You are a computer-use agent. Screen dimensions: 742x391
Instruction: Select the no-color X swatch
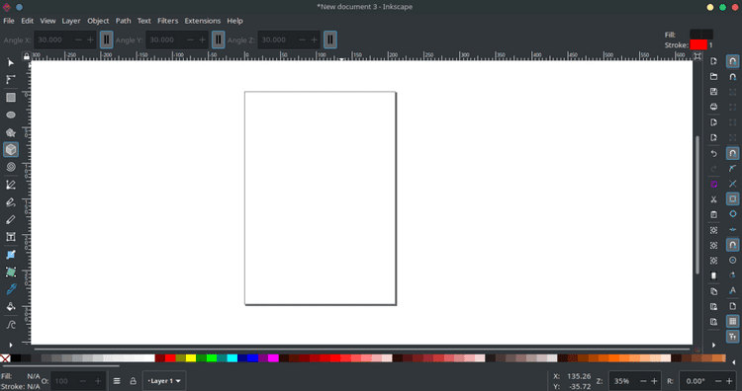tap(5, 358)
